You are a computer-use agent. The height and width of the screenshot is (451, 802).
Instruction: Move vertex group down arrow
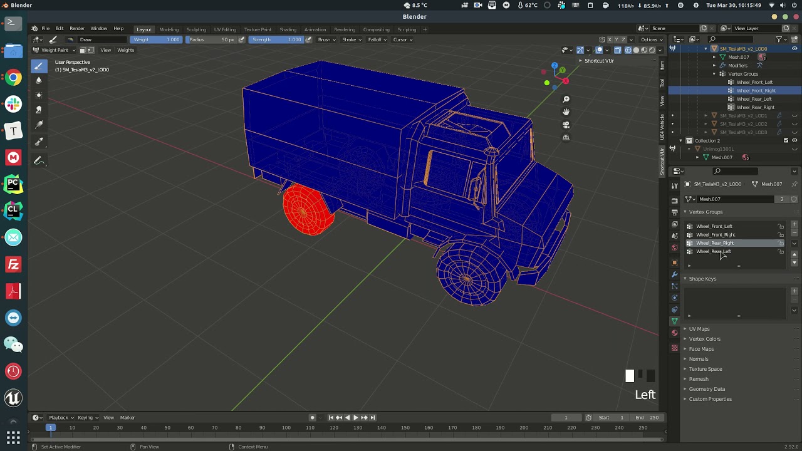click(794, 262)
